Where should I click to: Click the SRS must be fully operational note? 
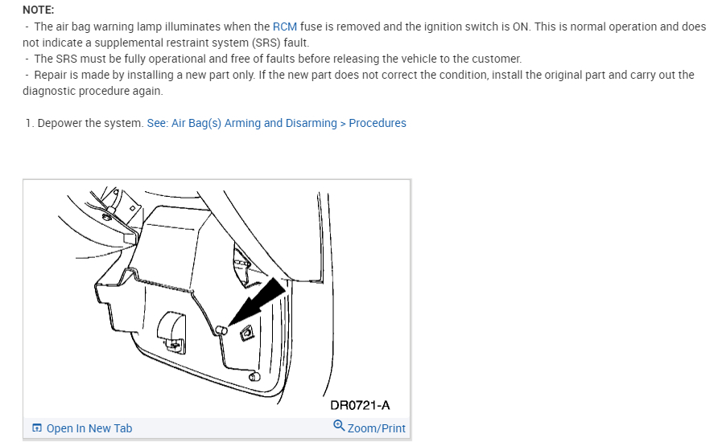273,59
